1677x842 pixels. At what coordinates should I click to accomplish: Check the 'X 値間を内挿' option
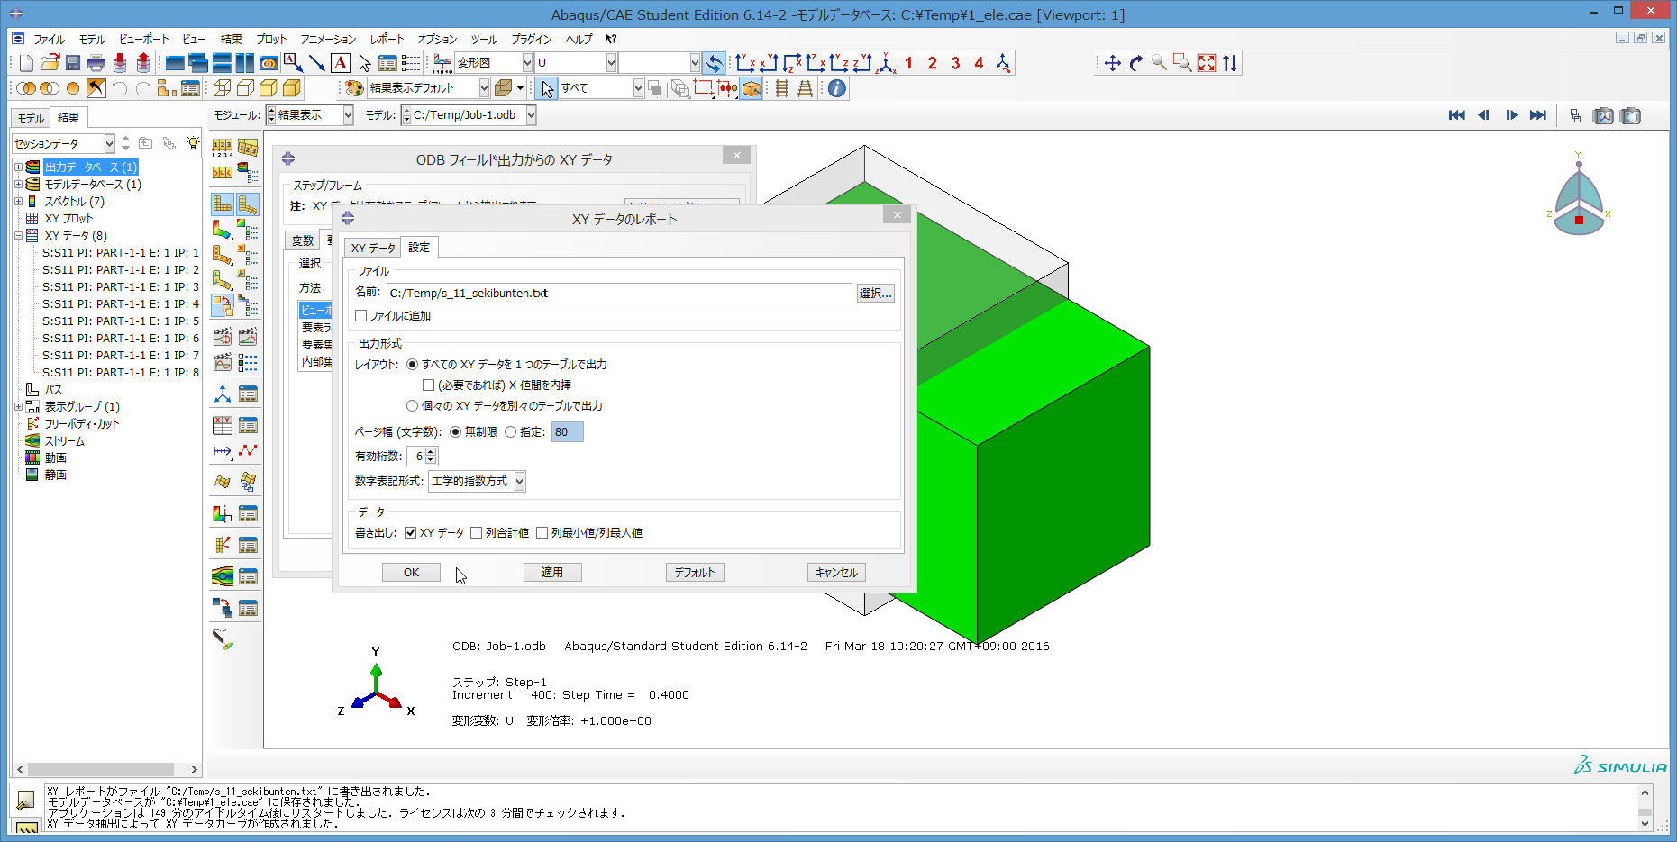(429, 385)
